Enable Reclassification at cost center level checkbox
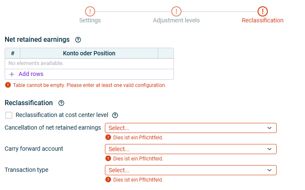The height and width of the screenshot is (190, 305). (x=9, y=115)
